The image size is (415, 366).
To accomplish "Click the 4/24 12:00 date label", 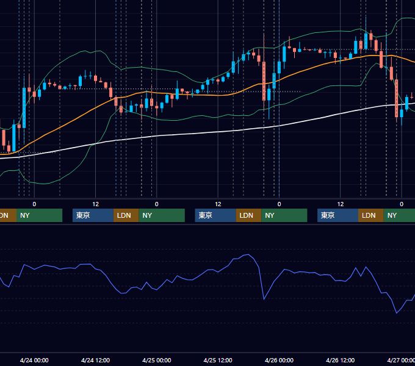I will coord(95,360).
